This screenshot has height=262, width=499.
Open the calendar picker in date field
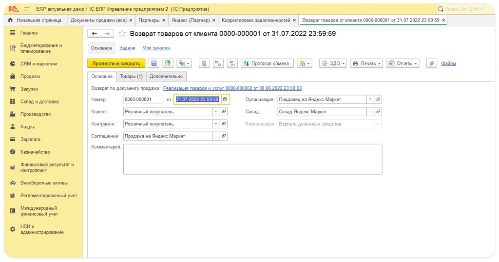click(x=225, y=99)
